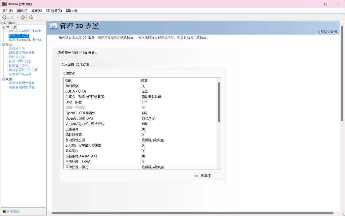This screenshot has width=345, height=216.
Task: Open 更改分辨率 in the task tree
Action: coord(17,48)
